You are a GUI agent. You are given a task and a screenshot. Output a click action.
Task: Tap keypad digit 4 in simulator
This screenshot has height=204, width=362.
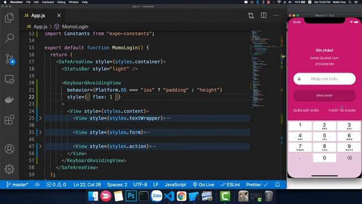pos(300,137)
